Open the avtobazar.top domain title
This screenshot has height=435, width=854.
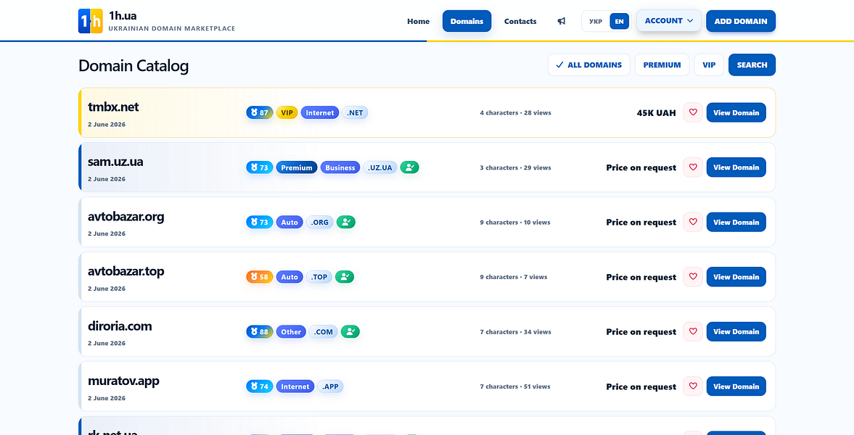126,271
